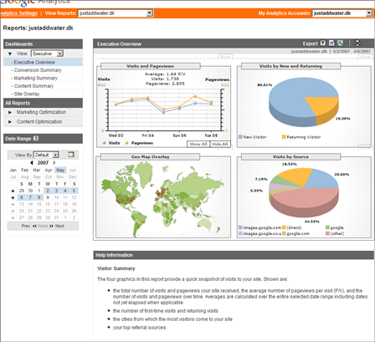Select week arrow for row starting 6
Viewport: 375px width, 342px height.
point(13,197)
